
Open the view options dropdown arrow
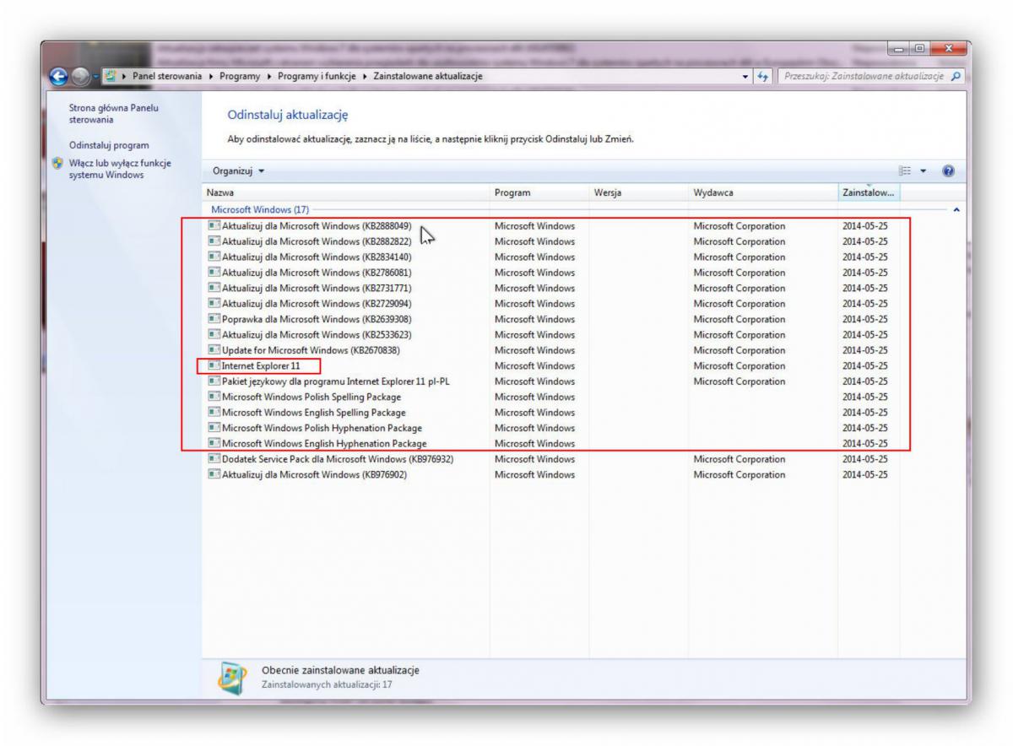(924, 171)
